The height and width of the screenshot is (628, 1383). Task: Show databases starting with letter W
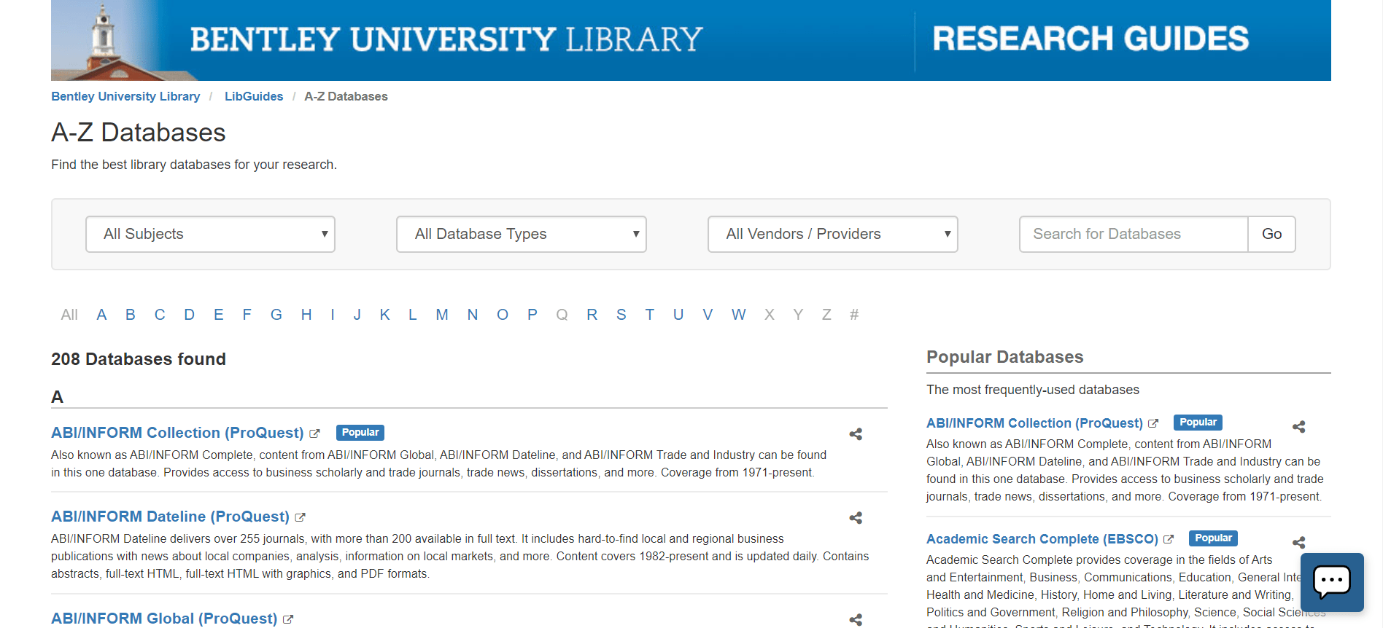click(x=738, y=315)
